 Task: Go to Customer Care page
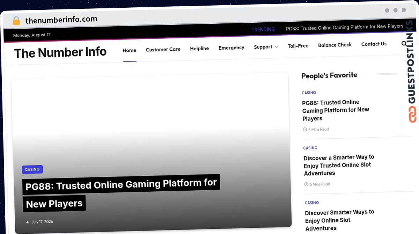(x=163, y=50)
